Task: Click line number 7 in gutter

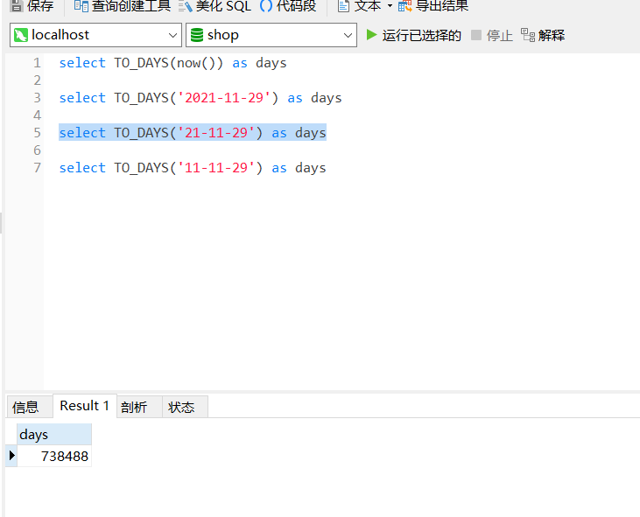Action: point(37,168)
